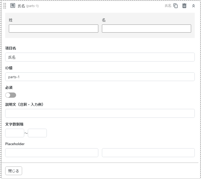Click the form part type icon in header
The image size is (201, 179).
[x=13, y=6]
